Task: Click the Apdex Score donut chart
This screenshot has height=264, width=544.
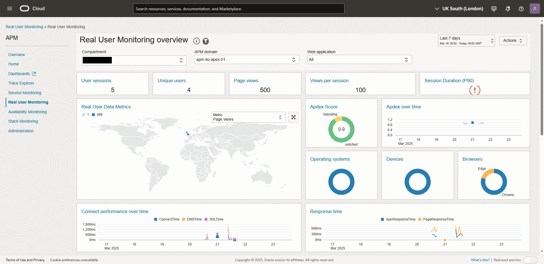Action: pos(341,129)
